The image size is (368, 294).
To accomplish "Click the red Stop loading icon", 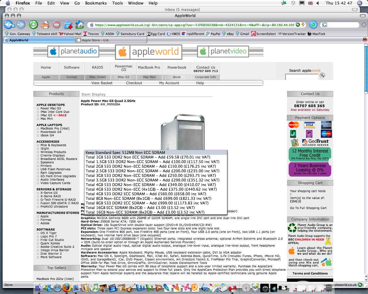I will [56, 25].
